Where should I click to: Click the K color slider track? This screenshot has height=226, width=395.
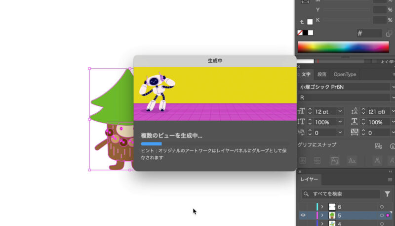(x=347, y=20)
